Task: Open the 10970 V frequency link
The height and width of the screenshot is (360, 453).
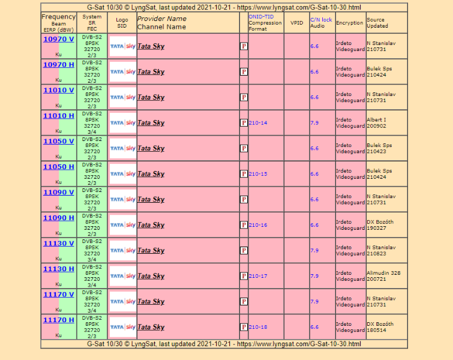Action: click(58, 40)
